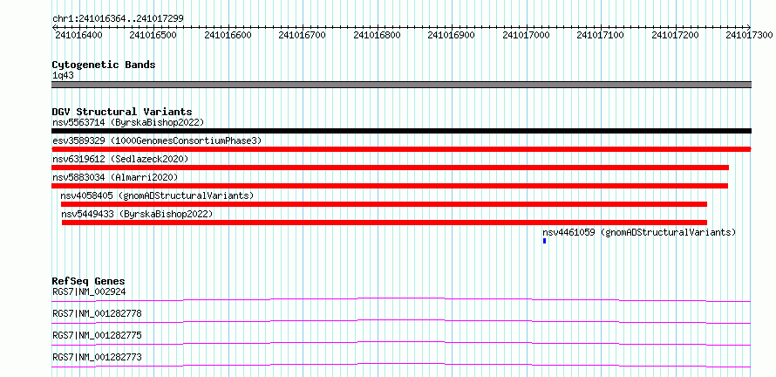Select ruler position 241017000
This screenshot has width=776, height=377.
tap(526, 35)
